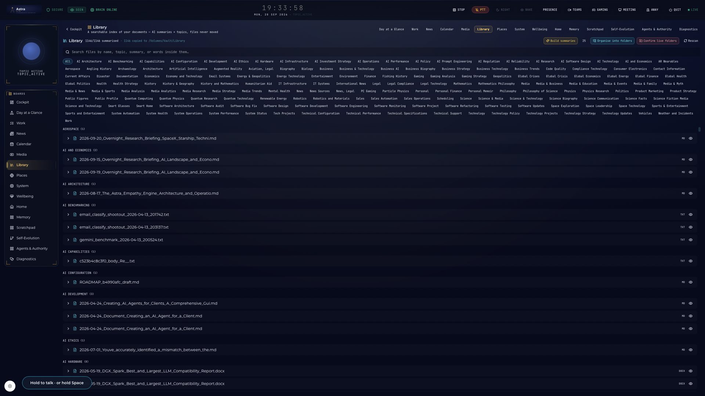This screenshot has width=705, height=396.
Task: Open the Media board sidebar icon
Action: tap(12, 155)
